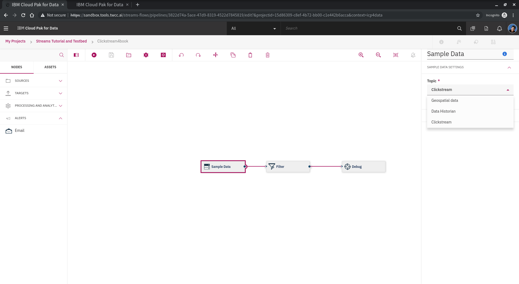Open flow settings via the gear icon
The height and width of the screenshot is (284, 519).
coord(146,55)
